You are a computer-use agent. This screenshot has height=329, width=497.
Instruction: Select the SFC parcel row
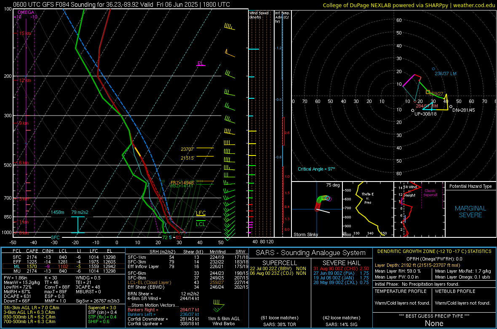point(64,257)
